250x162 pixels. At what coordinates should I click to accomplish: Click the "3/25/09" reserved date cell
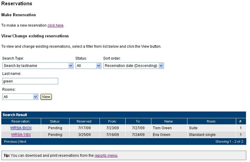85,134
